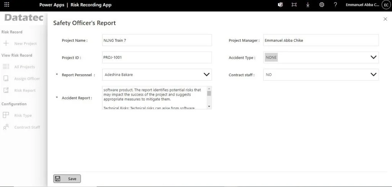
Task: Click the EC user avatar circle
Action: [386, 5]
